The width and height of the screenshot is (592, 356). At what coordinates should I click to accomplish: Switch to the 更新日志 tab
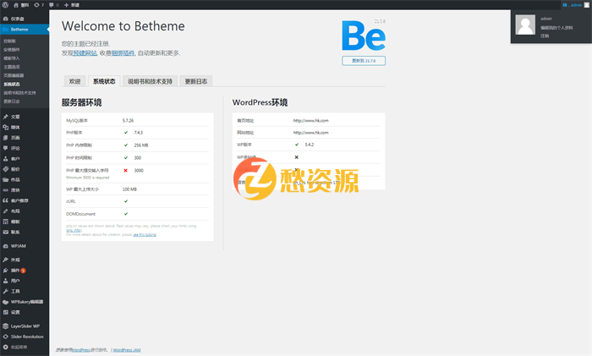pyautogui.click(x=196, y=81)
